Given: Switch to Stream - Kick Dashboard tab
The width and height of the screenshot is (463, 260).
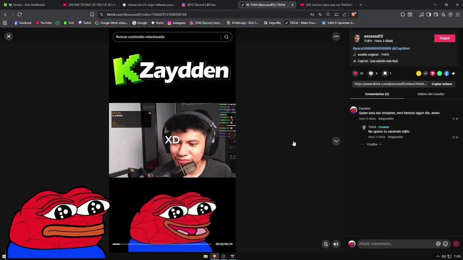Looking at the screenshot, I should pos(29,5).
